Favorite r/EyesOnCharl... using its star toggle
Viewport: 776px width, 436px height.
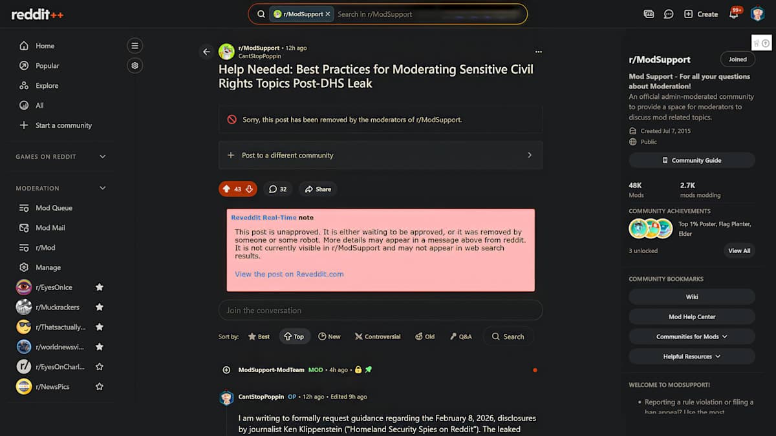pyautogui.click(x=100, y=366)
